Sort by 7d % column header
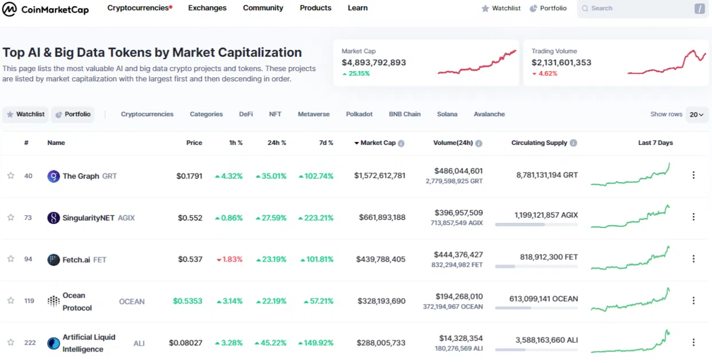The image size is (712, 363). 326,143
